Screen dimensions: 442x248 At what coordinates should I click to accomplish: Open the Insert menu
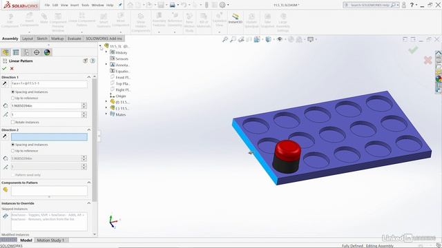coord(75,5)
